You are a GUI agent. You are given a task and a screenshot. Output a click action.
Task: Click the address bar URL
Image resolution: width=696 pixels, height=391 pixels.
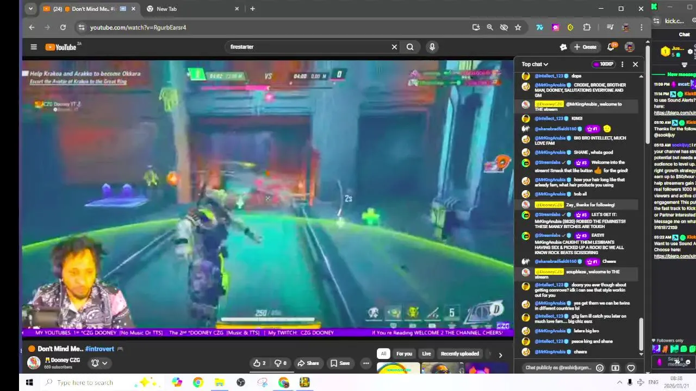click(x=138, y=27)
